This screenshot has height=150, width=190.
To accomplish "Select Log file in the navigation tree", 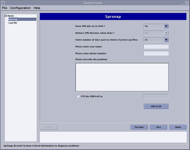I will coord(13,23).
